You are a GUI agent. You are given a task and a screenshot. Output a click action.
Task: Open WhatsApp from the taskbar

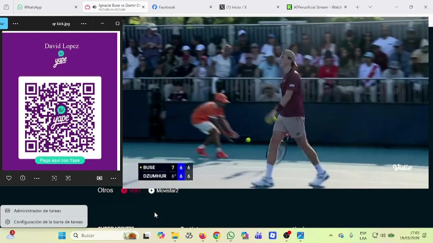coord(231,236)
